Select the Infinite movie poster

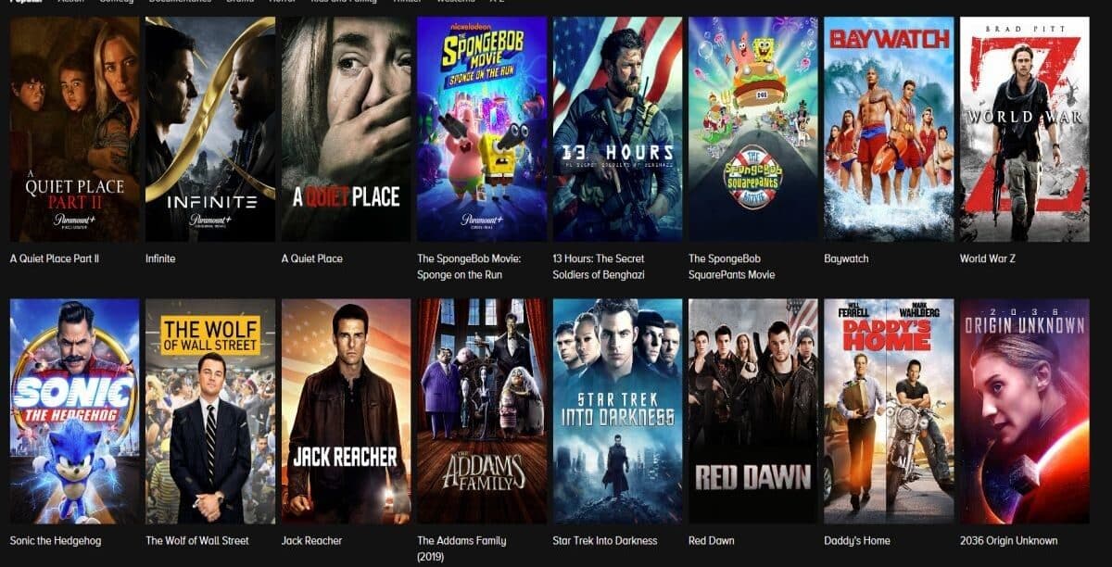point(210,129)
